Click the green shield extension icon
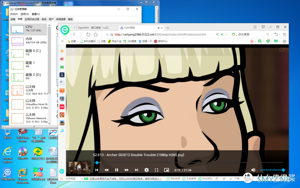The image size is (300, 188). [268, 41]
